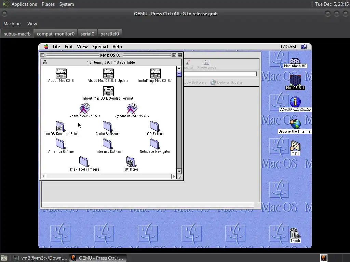Click the scroll down arrow in Mac OS 8.1 window
The image size is (350, 262).
pos(179,171)
